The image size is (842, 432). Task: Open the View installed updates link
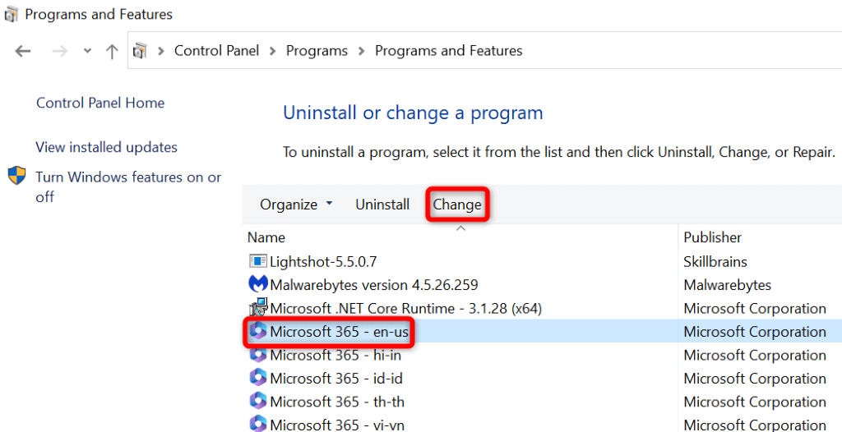click(x=106, y=148)
